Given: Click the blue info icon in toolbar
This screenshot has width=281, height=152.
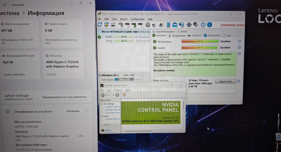Looking at the screenshot, I should [x=209, y=25].
